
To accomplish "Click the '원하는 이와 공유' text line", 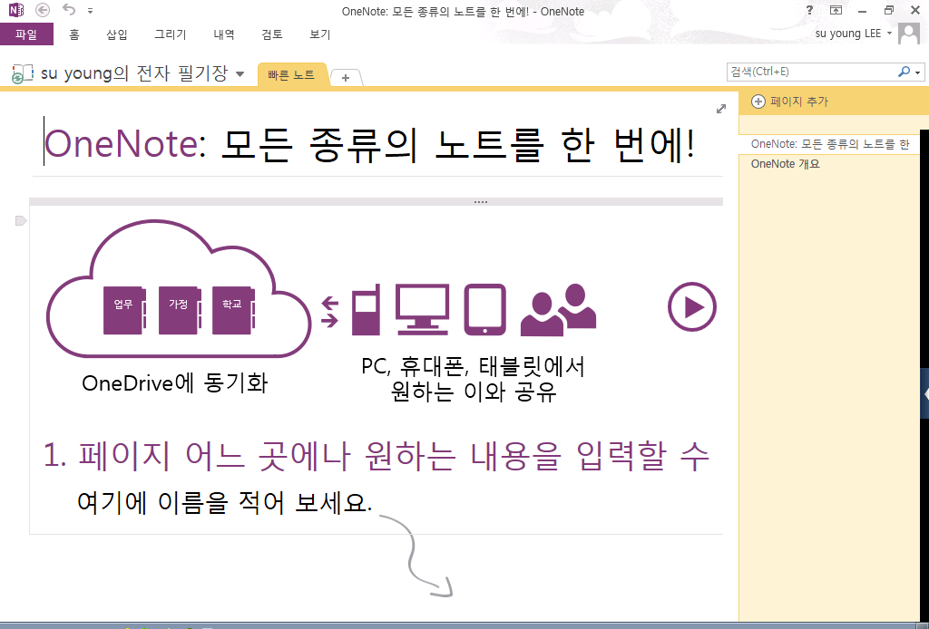I will point(474,392).
